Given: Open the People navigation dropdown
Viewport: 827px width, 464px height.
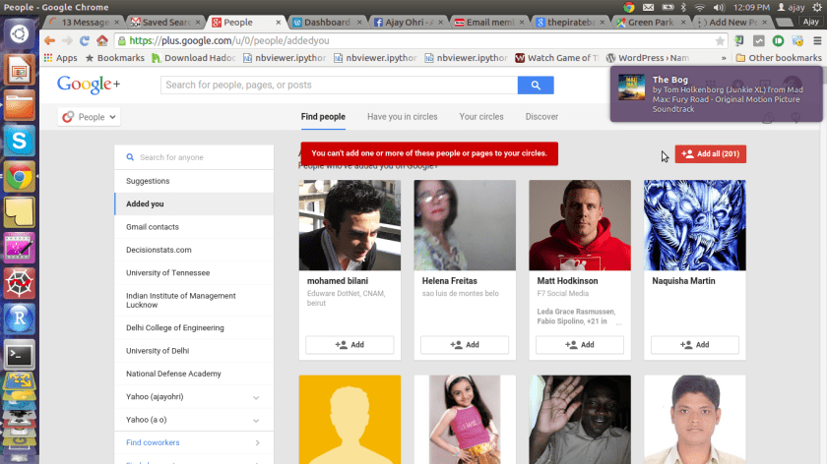Looking at the screenshot, I should (x=91, y=117).
